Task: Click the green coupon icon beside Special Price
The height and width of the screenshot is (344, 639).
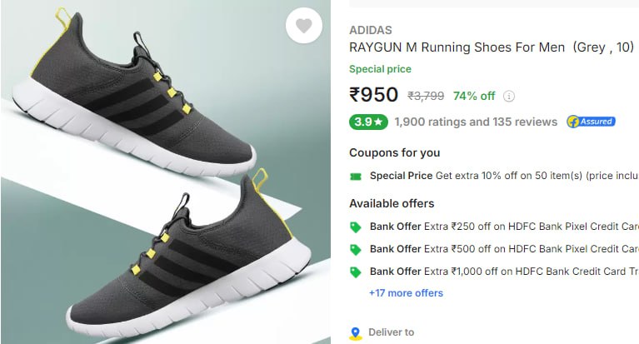Action: click(x=356, y=176)
